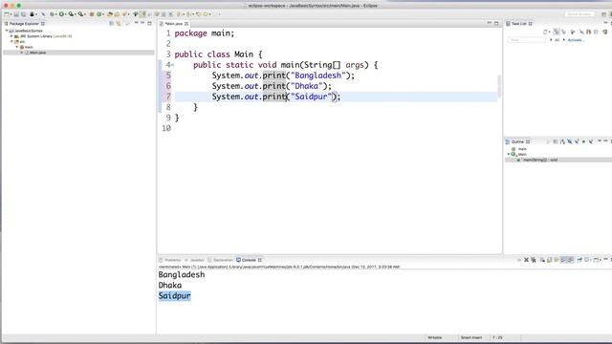Fold the main method at line 4
Screen dimensions: 612x344
tap(172, 65)
